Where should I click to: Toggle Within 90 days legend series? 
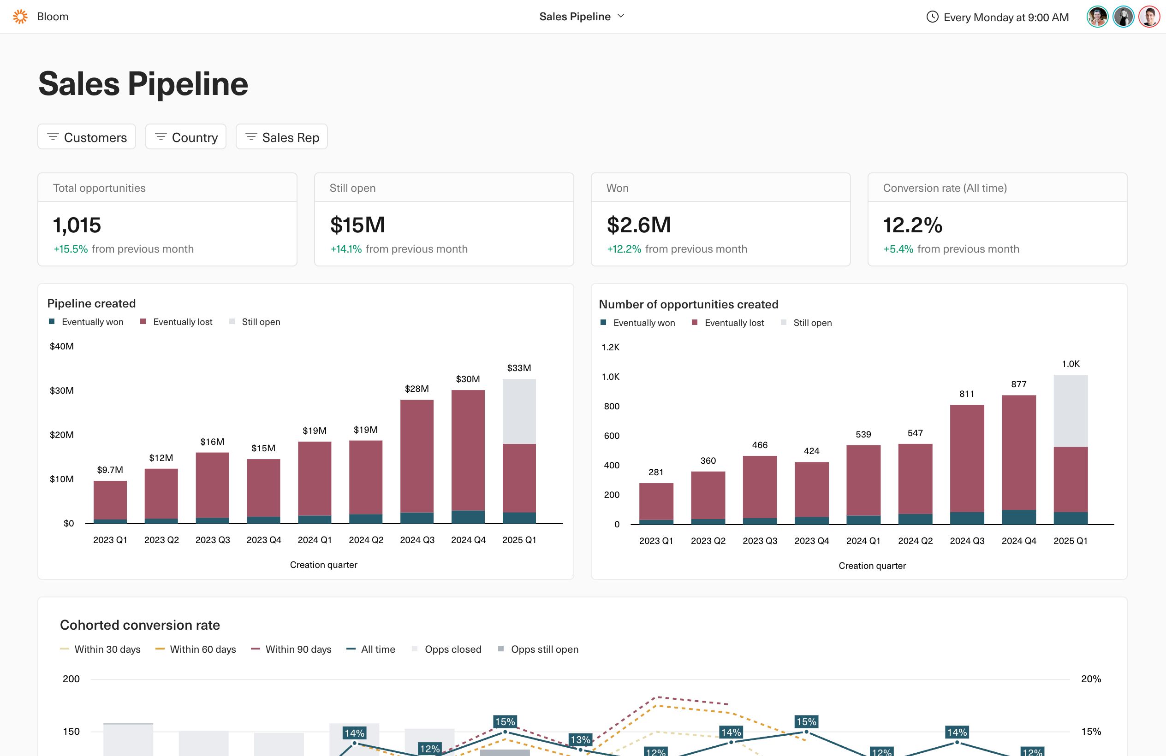point(291,649)
